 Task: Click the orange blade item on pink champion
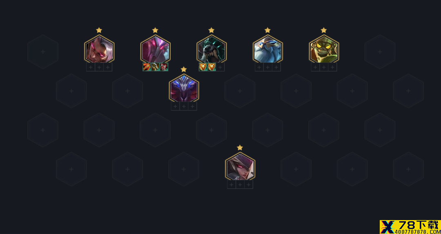(147, 67)
